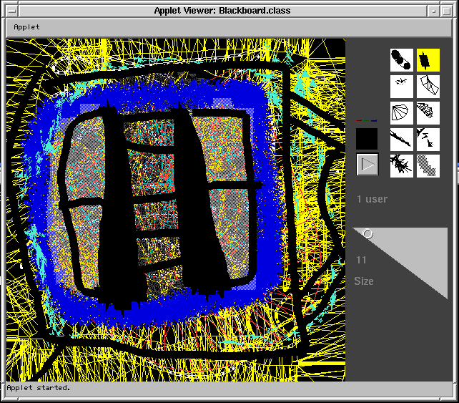Image resolution: width=459 pixels, height=403 pixels.
Task: Click the gray triangular size slider area
Action: [x=415, y=252]
